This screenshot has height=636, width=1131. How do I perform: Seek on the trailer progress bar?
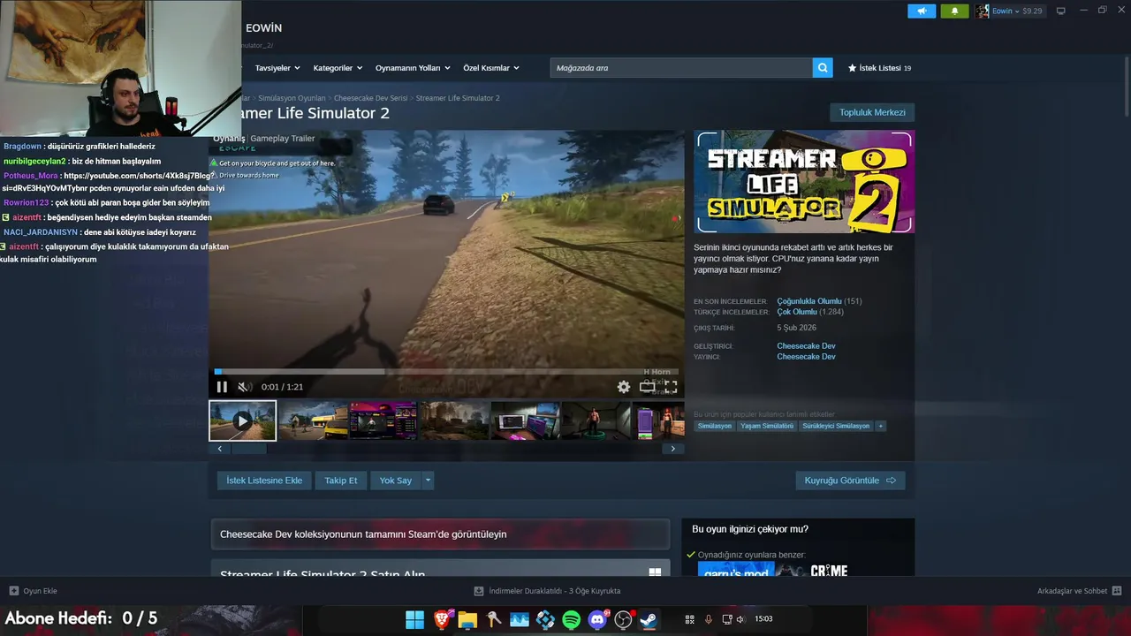[446, 372]
